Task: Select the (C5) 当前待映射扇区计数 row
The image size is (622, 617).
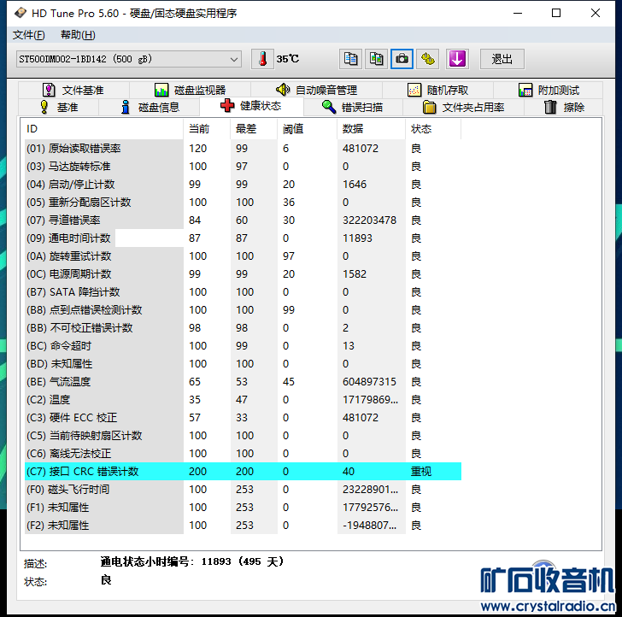Action: tap(243, 436)
